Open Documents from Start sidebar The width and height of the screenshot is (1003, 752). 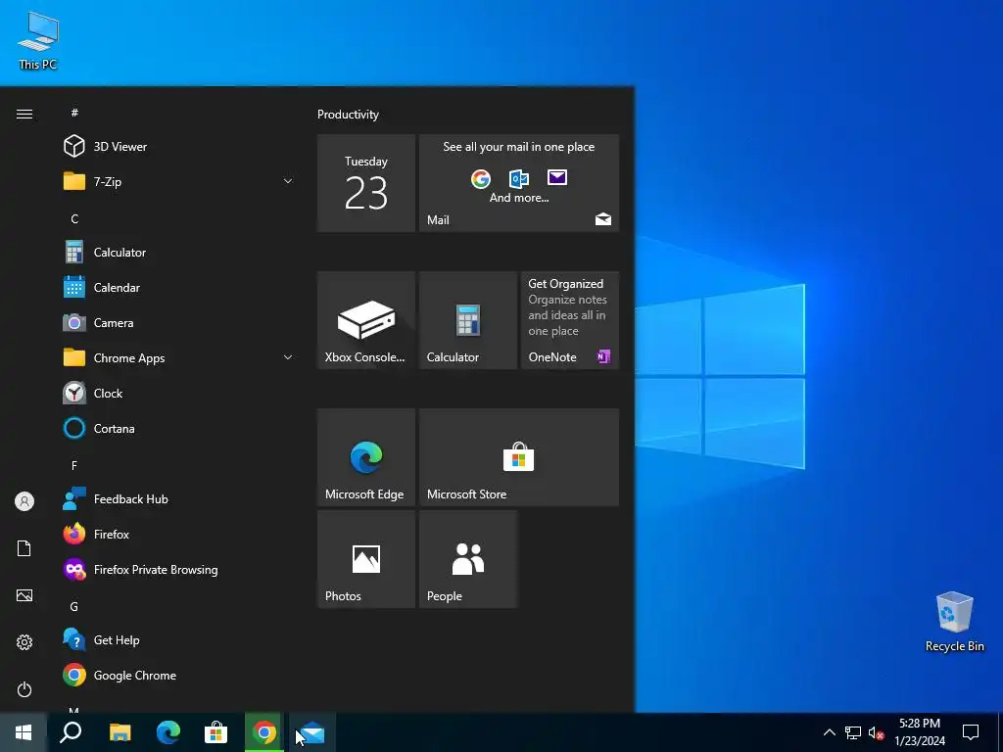pyautogui.click(x=24, y=548)
